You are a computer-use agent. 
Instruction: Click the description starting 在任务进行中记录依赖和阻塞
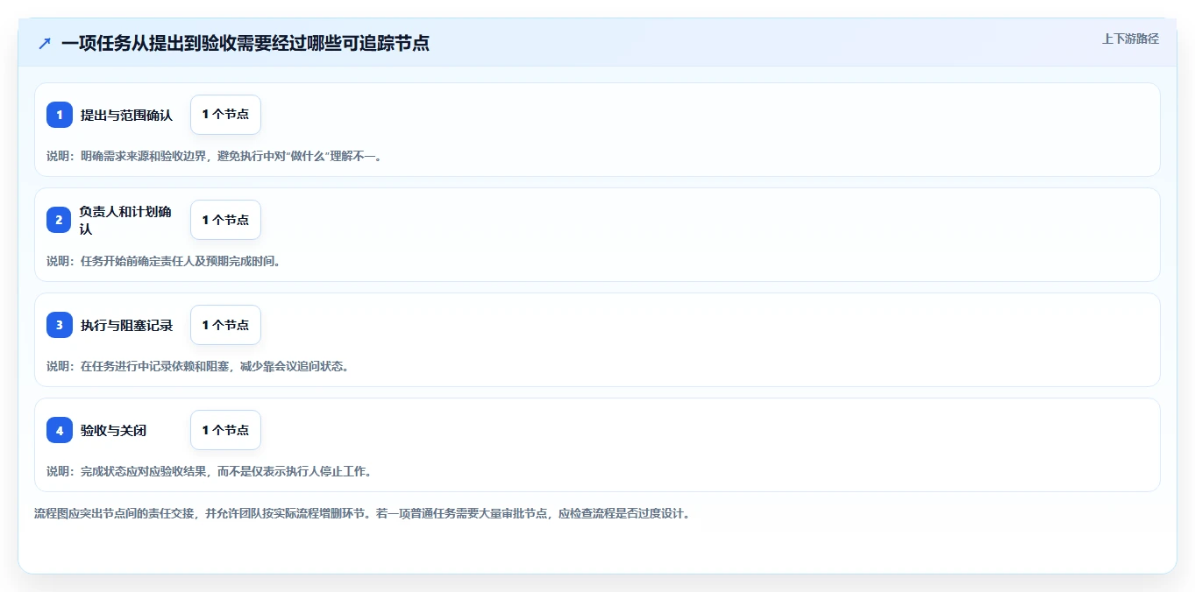198,366
